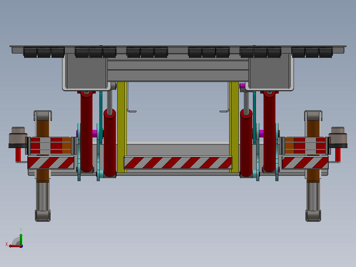Screen dimensions: 356x267
Task: Select the right yellow vertical post
Action: [x=234, y=127]
